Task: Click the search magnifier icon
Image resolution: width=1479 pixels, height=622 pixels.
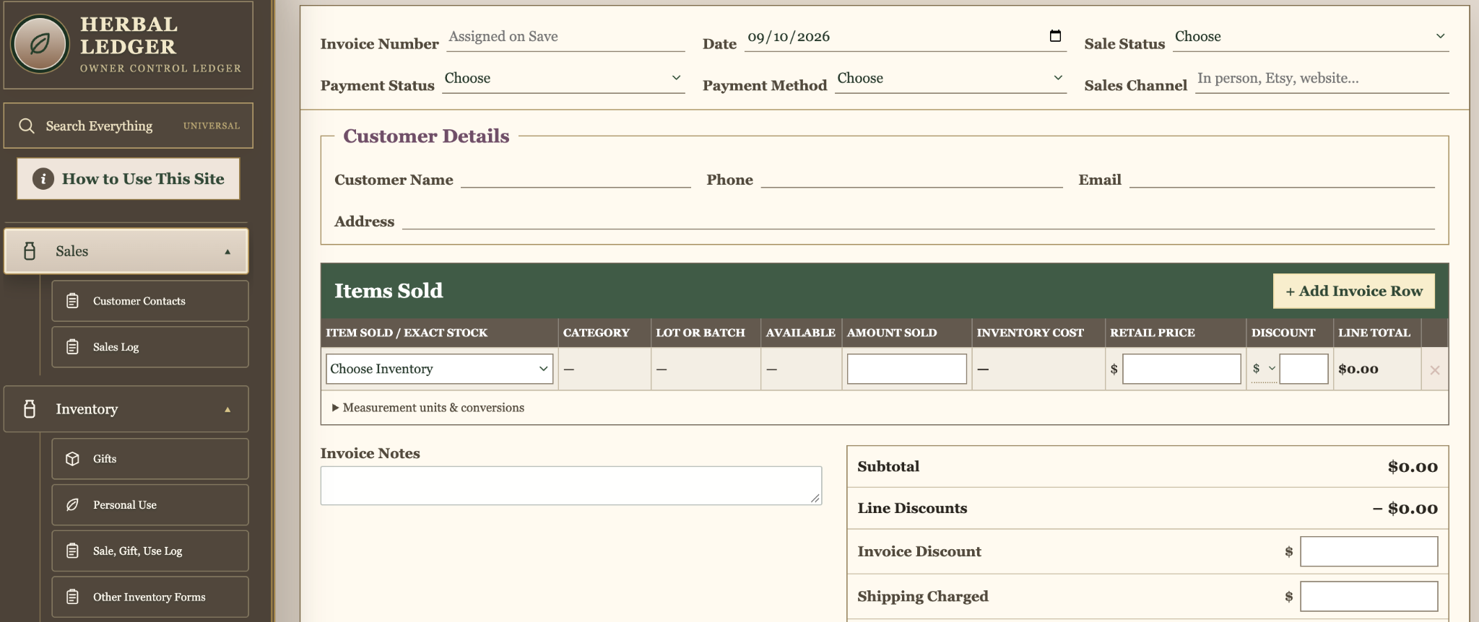Action: (27, 126)
